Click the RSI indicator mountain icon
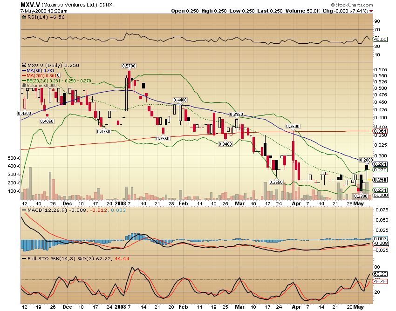396x311 pixels. tap(24, 17)
